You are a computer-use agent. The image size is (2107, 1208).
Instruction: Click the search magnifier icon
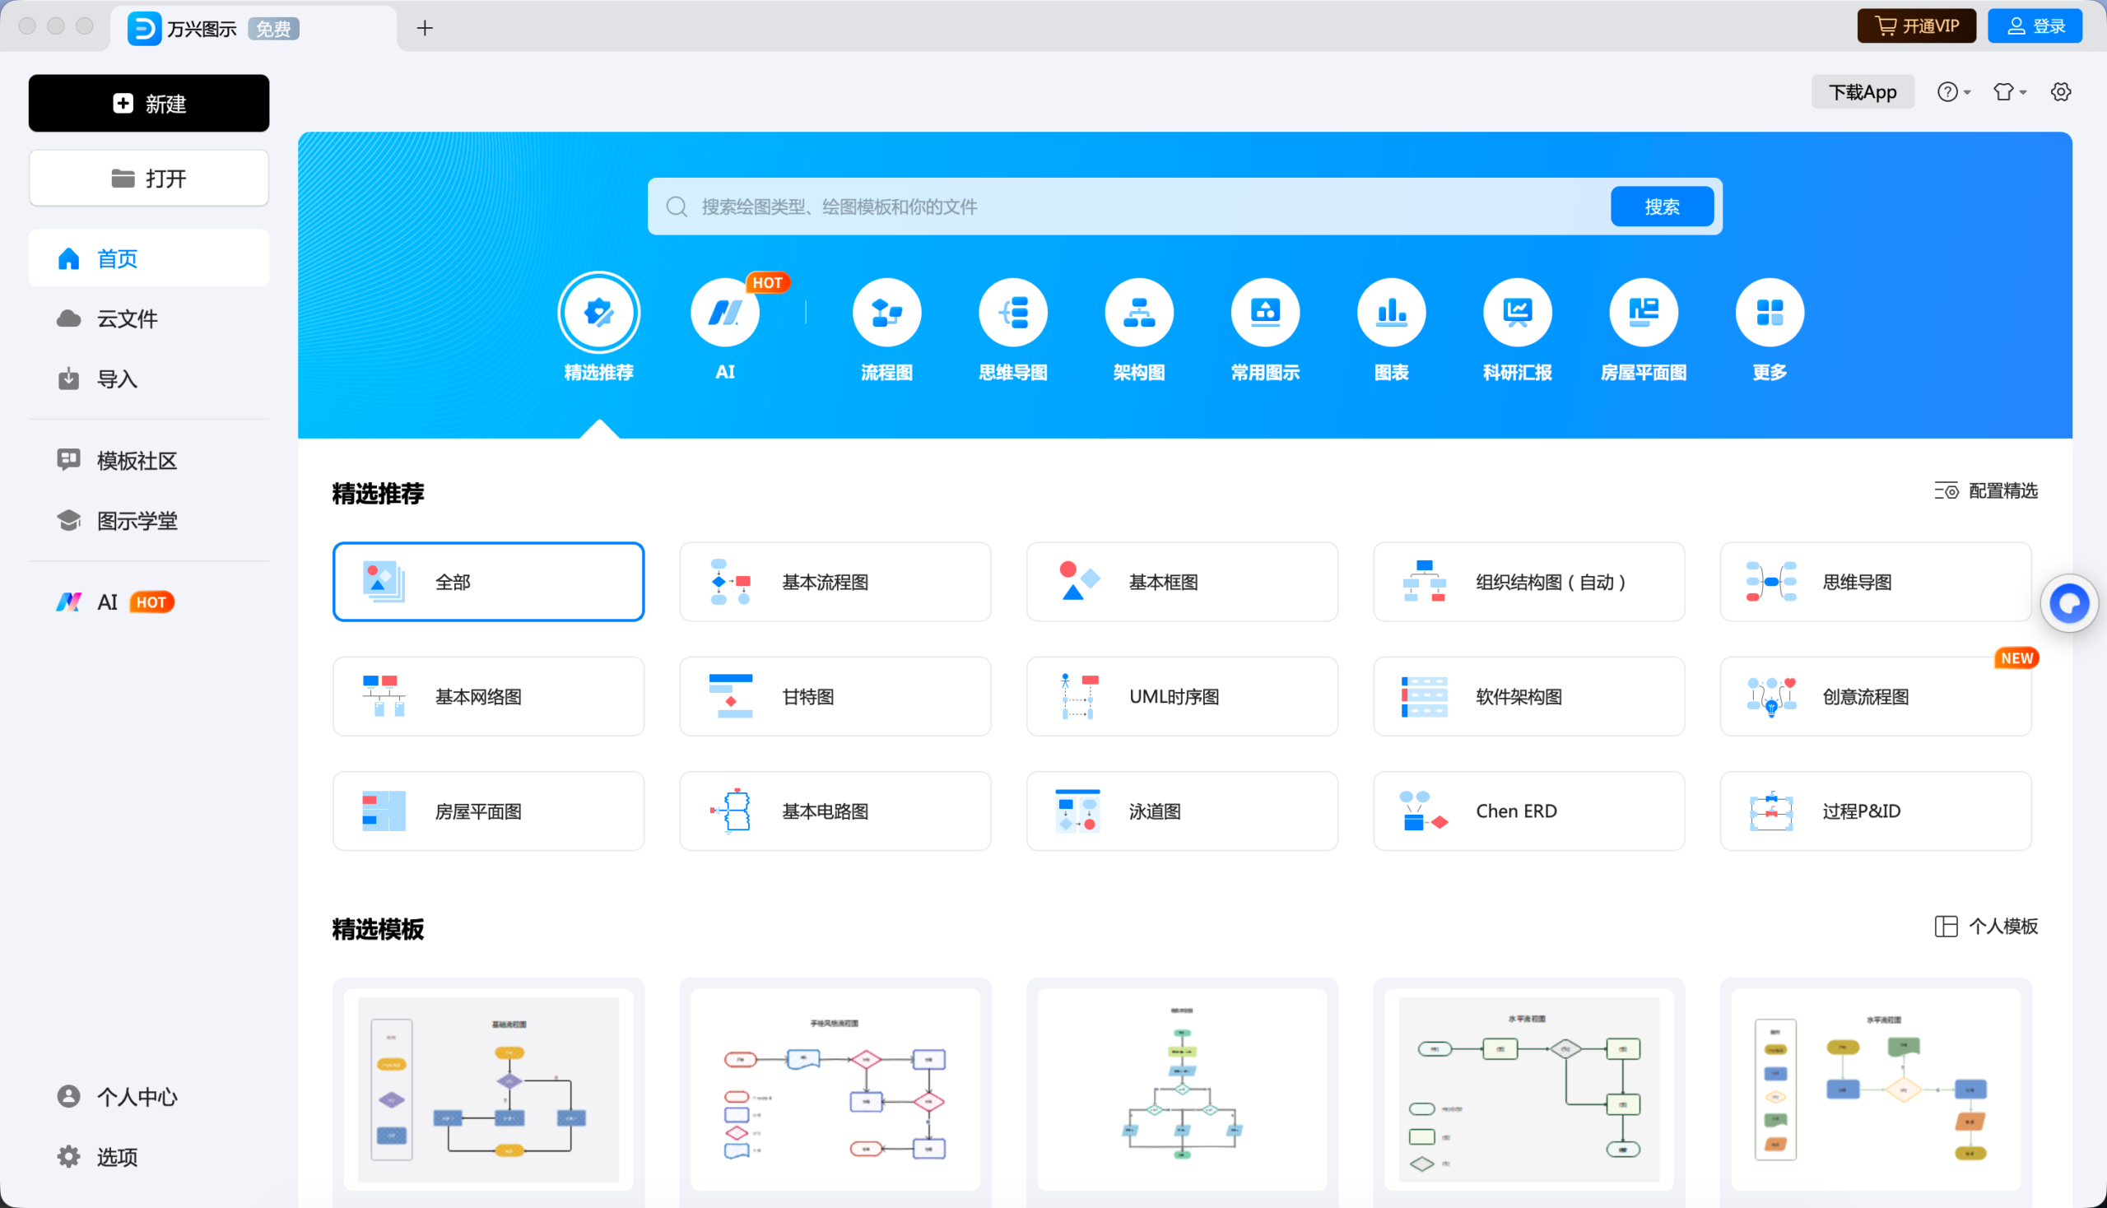coord(677,207)
